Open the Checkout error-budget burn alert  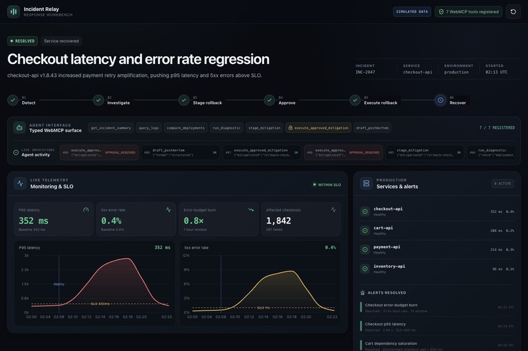[x=437, y=308]
